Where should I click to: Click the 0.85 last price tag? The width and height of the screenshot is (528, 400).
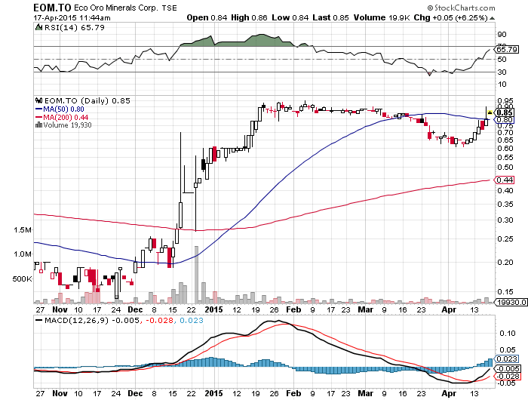[505, 112]
